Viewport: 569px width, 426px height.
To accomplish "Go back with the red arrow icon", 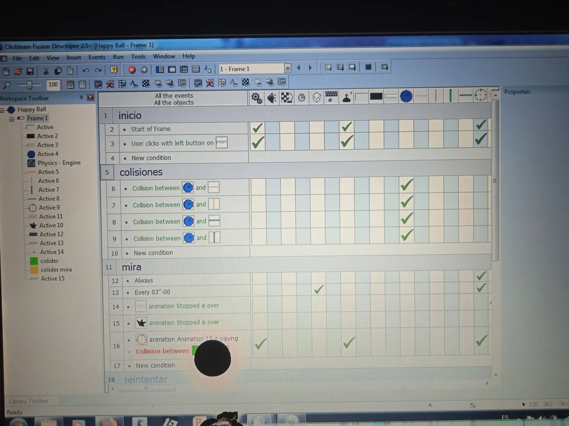I will point(132,70).
